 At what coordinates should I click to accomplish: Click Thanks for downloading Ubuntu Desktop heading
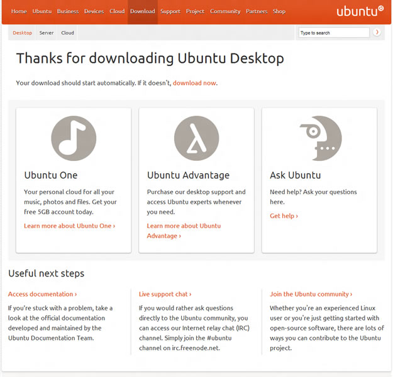(x=150, y=58)
